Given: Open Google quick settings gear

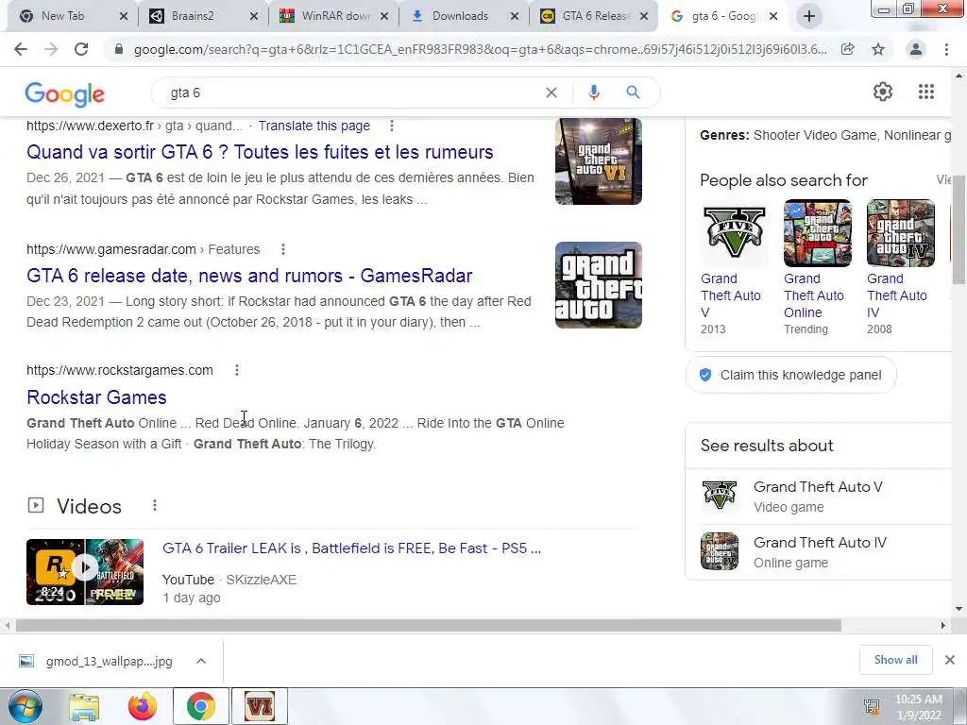Looking at the screenshot, I should click(883, 92).
